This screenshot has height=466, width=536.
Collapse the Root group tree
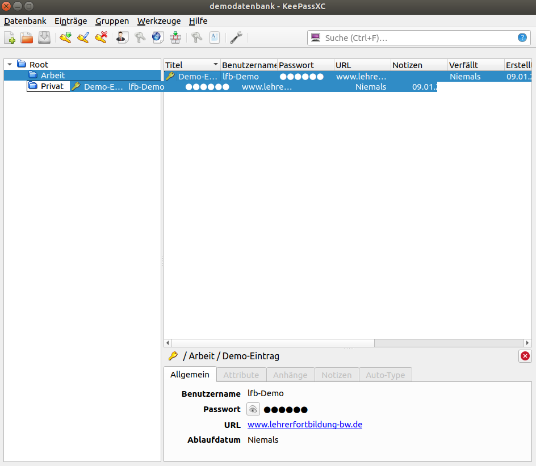(10, 65)
